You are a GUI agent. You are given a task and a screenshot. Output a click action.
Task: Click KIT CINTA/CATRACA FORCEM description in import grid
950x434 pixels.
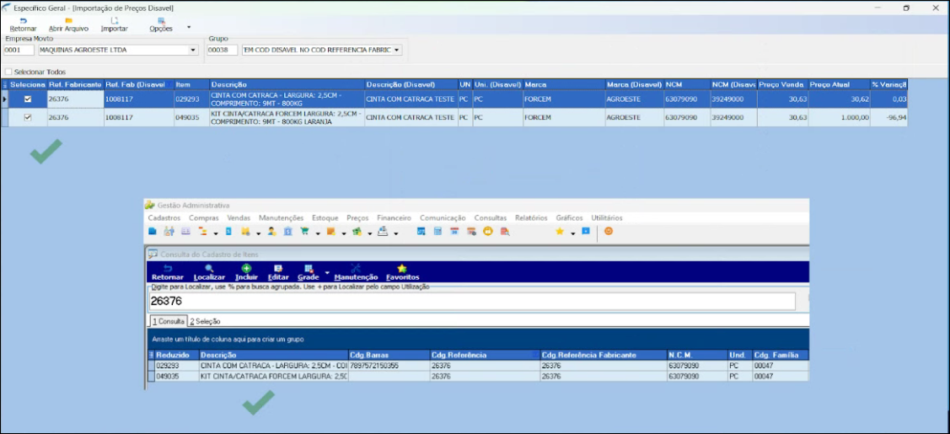[x=287, y=117]
